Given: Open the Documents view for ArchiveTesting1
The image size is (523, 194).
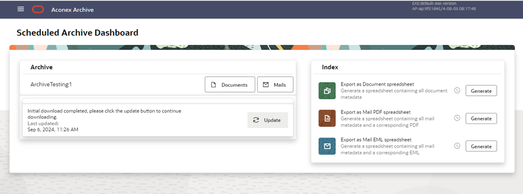Looking at the screenshot, I should 230,85.
